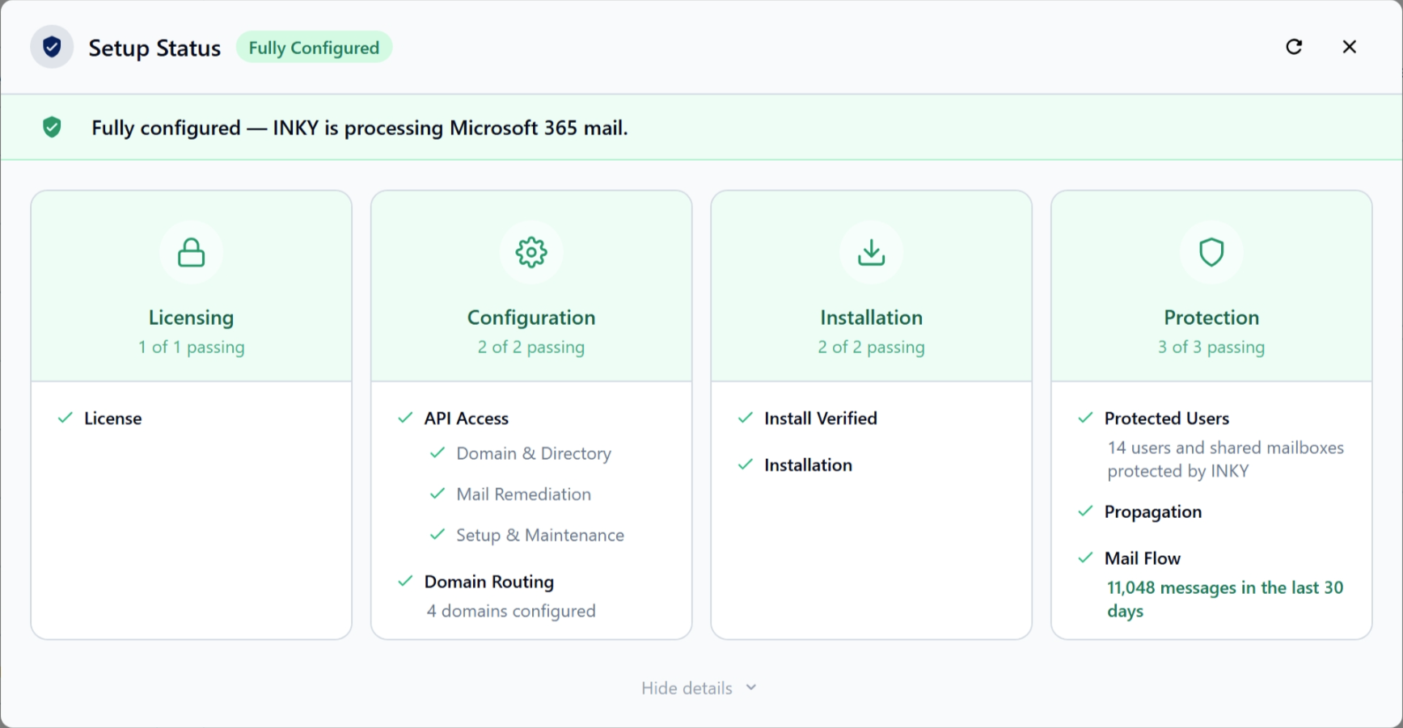This screenshot has width=1403, height=728.
Task: Click the Installation download icon
Action: coord(871,252)
